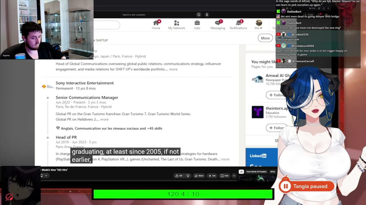The width and height of the screenshot is (366, 205).
Task: Dislike the YouTube video
Action: click(x=188, y=176)
